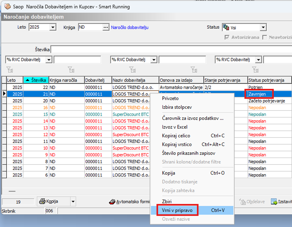Sort by Dobavitelj column header
The image size is (292, 227).
98,80
